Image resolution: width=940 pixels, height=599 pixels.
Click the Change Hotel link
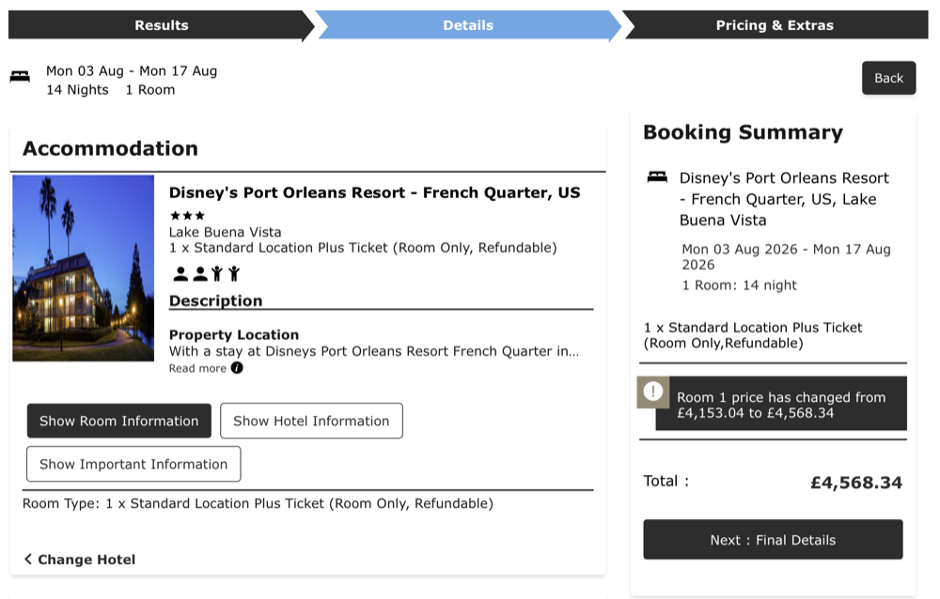click(86, 560)
